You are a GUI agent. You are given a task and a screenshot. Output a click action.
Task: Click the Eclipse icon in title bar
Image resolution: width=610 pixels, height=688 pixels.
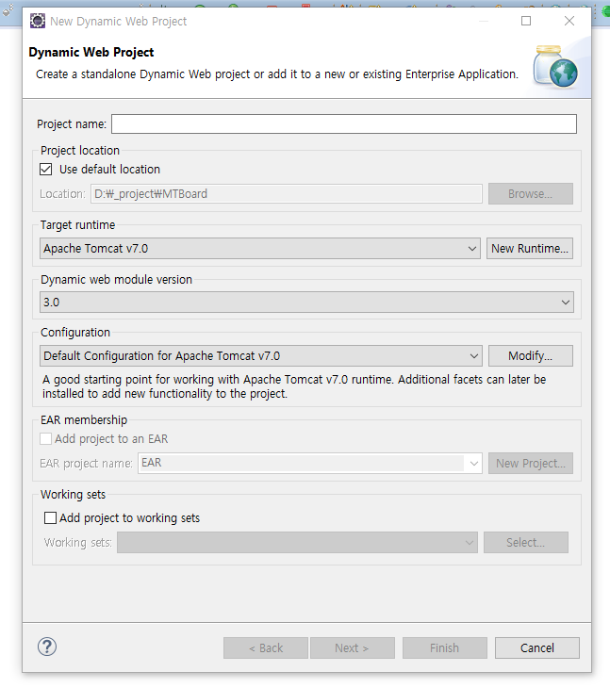point(38,21)
